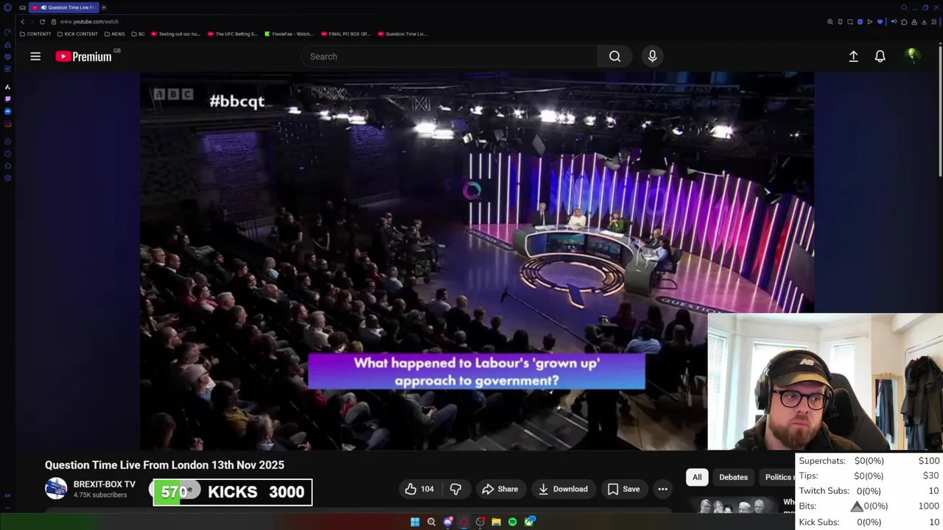Open Twitch in the sidebar

7,99
